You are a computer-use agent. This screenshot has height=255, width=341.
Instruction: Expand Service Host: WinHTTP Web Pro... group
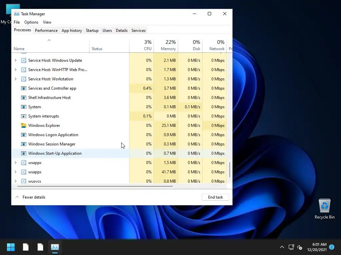pos(15,70)
